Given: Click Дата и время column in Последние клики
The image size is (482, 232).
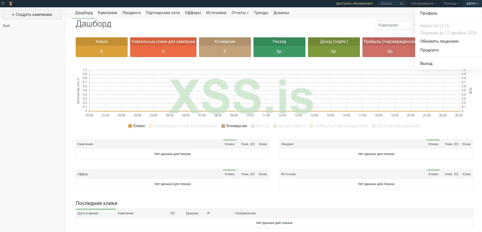Looking at the screenshot, I should coord(96,213).
